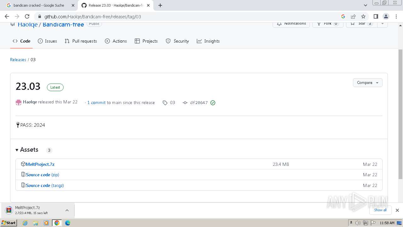Open the Windows Start menu
Screen dimensions: 403x227
(x=9, y=223)
